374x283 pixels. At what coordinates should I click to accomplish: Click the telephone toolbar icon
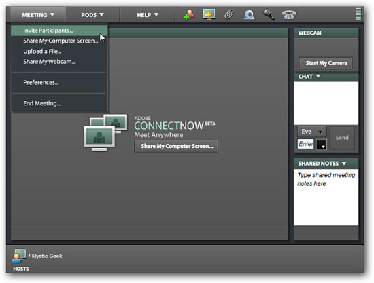pos(289,14)
